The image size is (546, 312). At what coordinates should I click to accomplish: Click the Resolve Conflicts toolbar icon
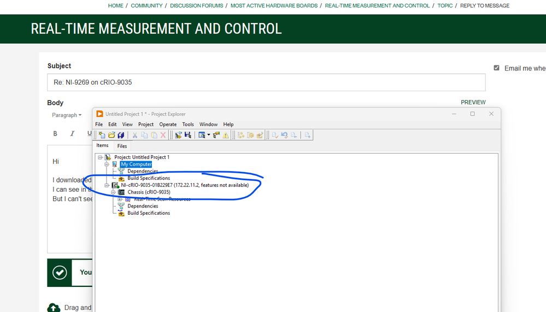[216, 135]
